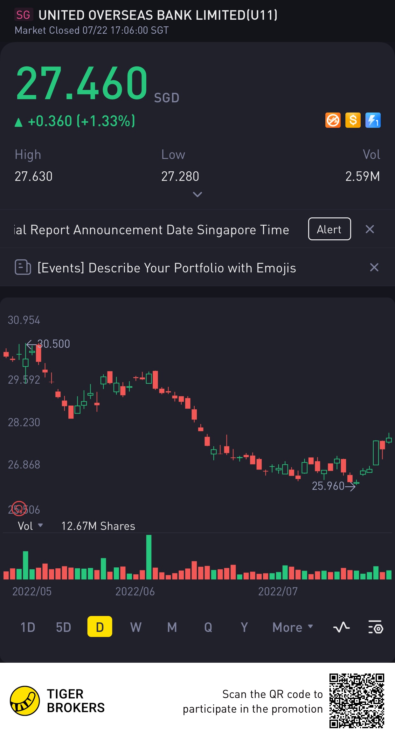Screen dimensions: 395x739
Task: Open chart display settings icon
Action: click(376, 627)
